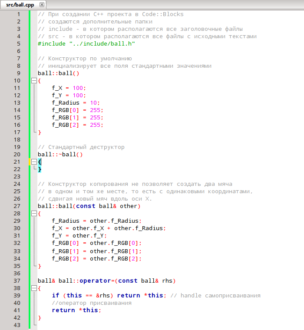Click the f_RGB[0] = 255; statement
The height and width of the screenshot is (330, 304).
(x=77, y=110)
